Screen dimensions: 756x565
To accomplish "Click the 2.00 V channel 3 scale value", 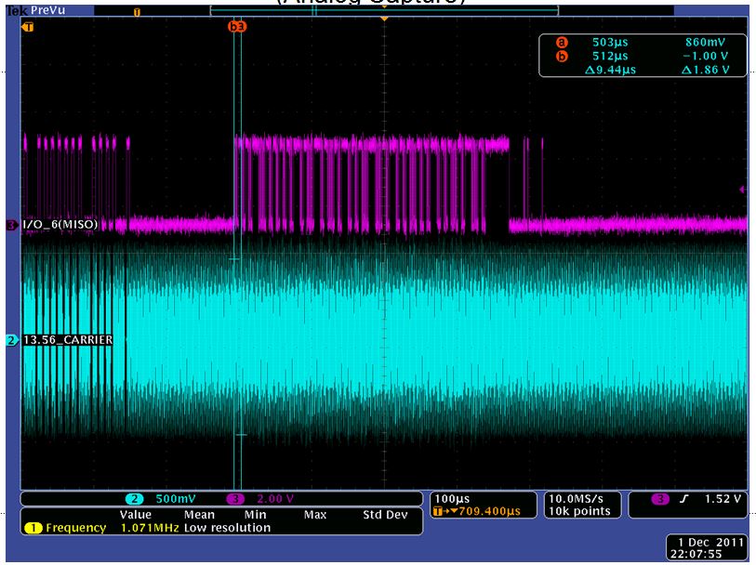I will point(275,499).
